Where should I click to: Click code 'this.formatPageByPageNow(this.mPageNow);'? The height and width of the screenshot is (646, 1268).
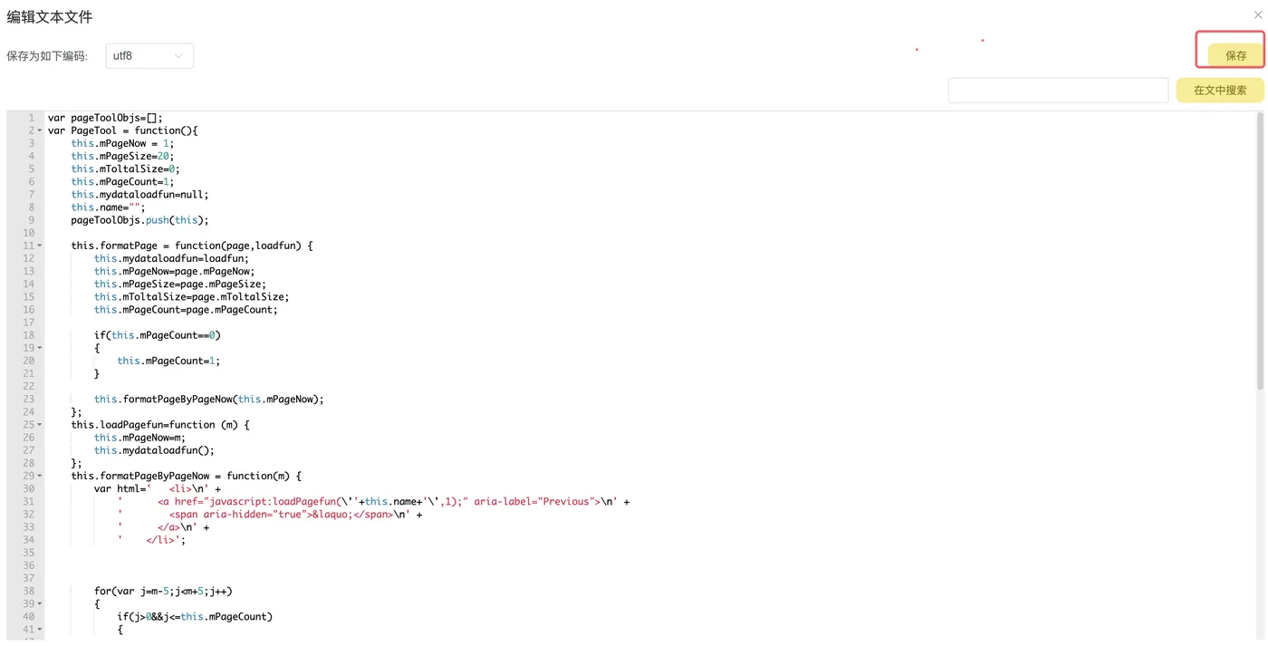pyautogui.click(x=208, y=399)
